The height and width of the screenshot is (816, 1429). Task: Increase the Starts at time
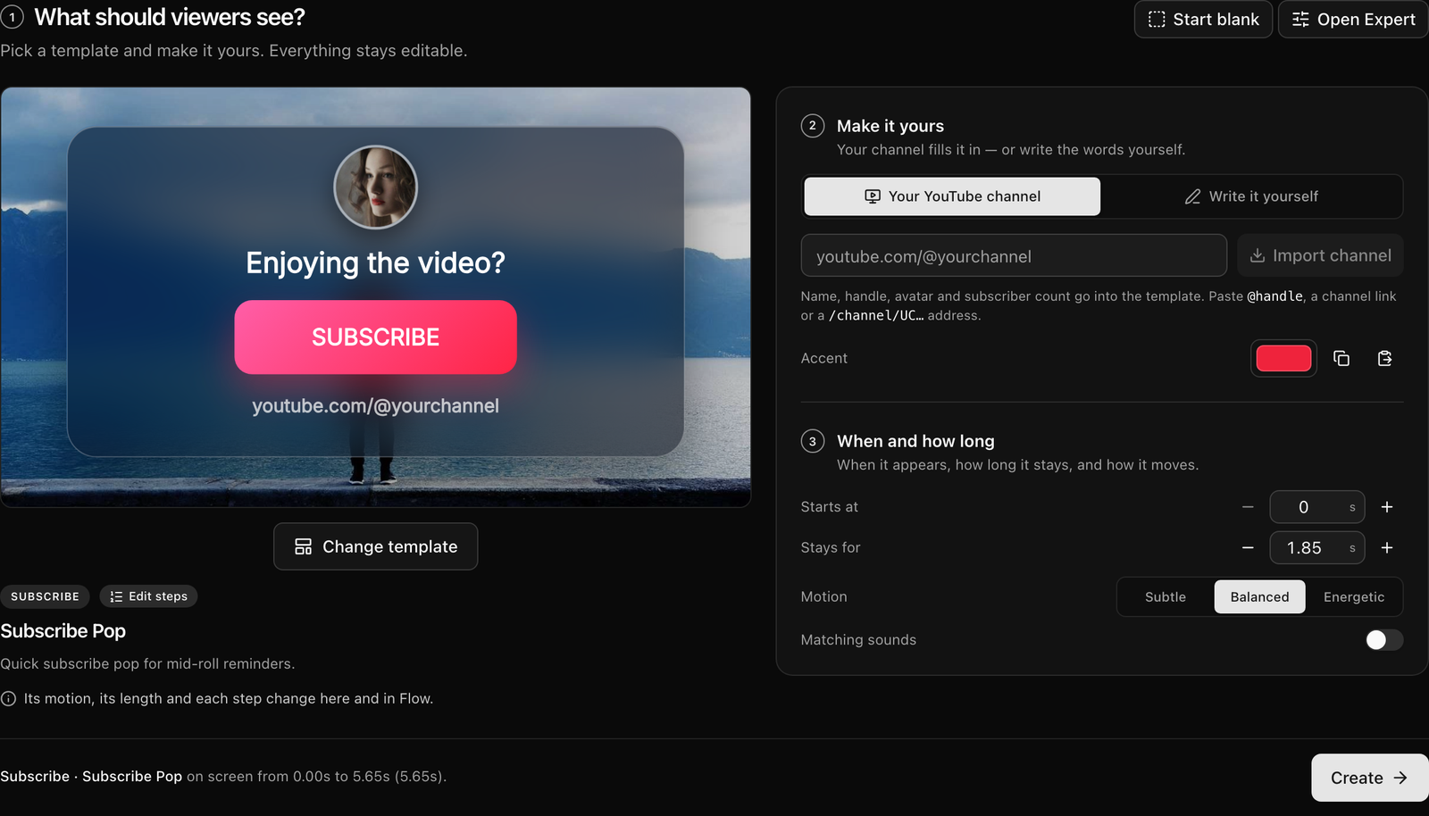(x=1387, y=507)
